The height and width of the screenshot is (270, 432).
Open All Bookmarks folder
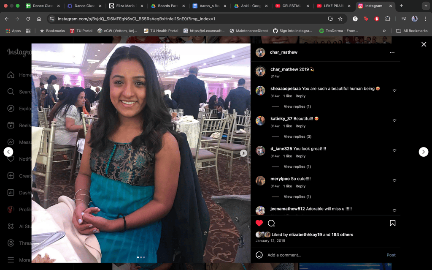(x=412, y=31)
